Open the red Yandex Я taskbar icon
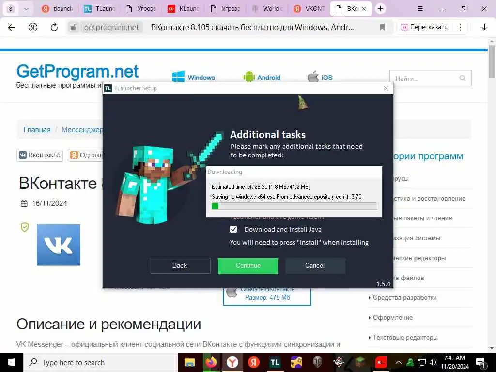The image size is (496, 372). [253, 362]
